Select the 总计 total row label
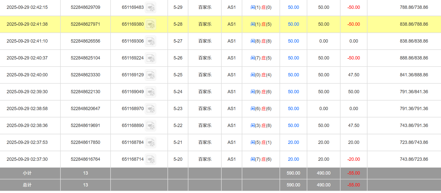 pyautogui.click(x=27, y=185)
